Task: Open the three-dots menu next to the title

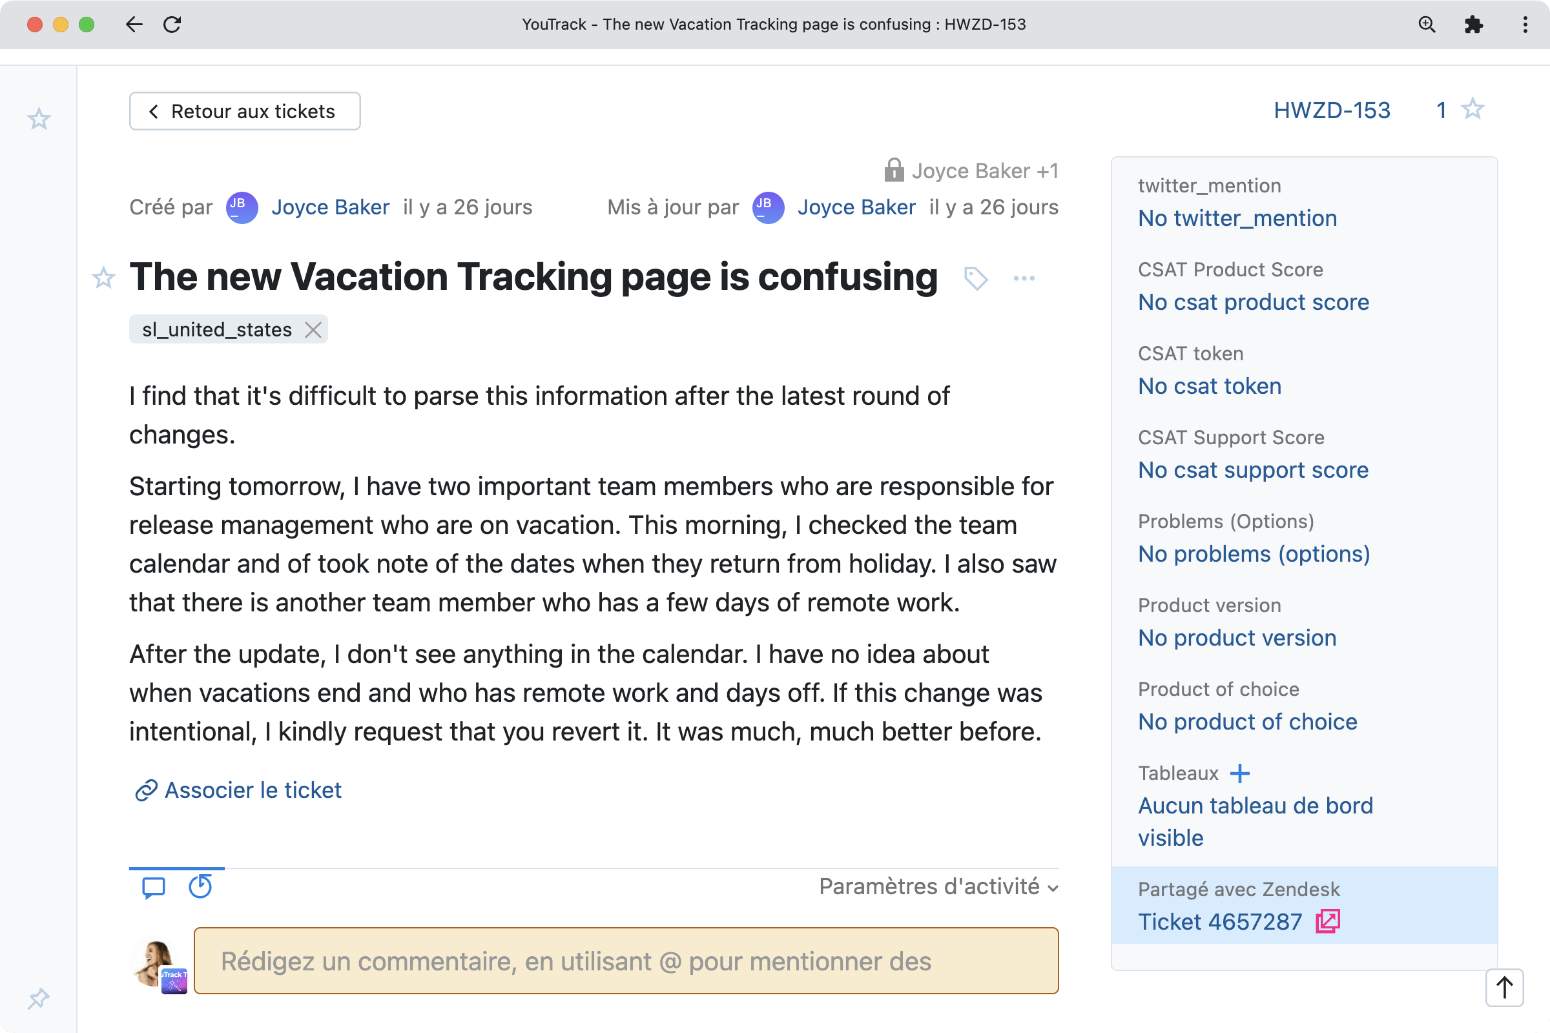Action: [1024, 278]
